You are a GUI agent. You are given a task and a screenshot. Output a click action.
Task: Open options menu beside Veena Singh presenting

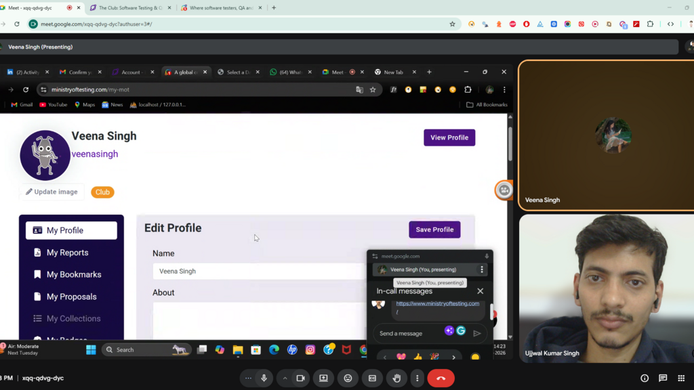tap(482, 269)
